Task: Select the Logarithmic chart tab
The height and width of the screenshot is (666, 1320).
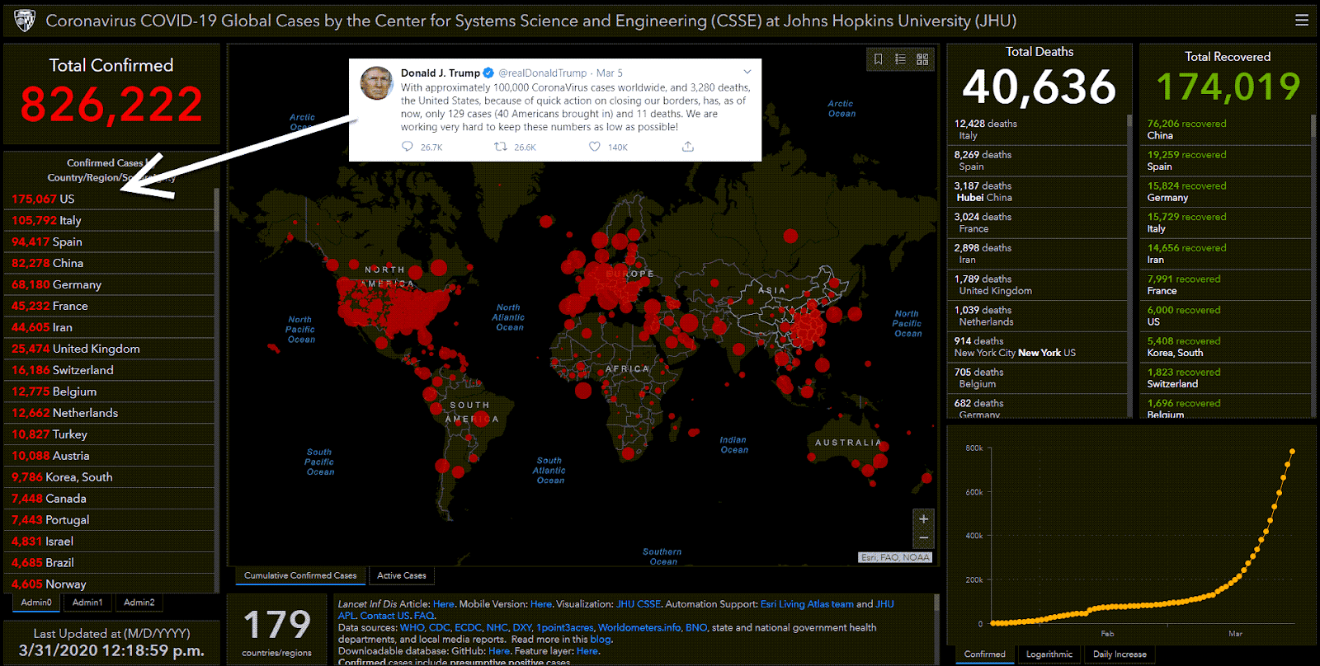Action: [x=1049, y=654]
